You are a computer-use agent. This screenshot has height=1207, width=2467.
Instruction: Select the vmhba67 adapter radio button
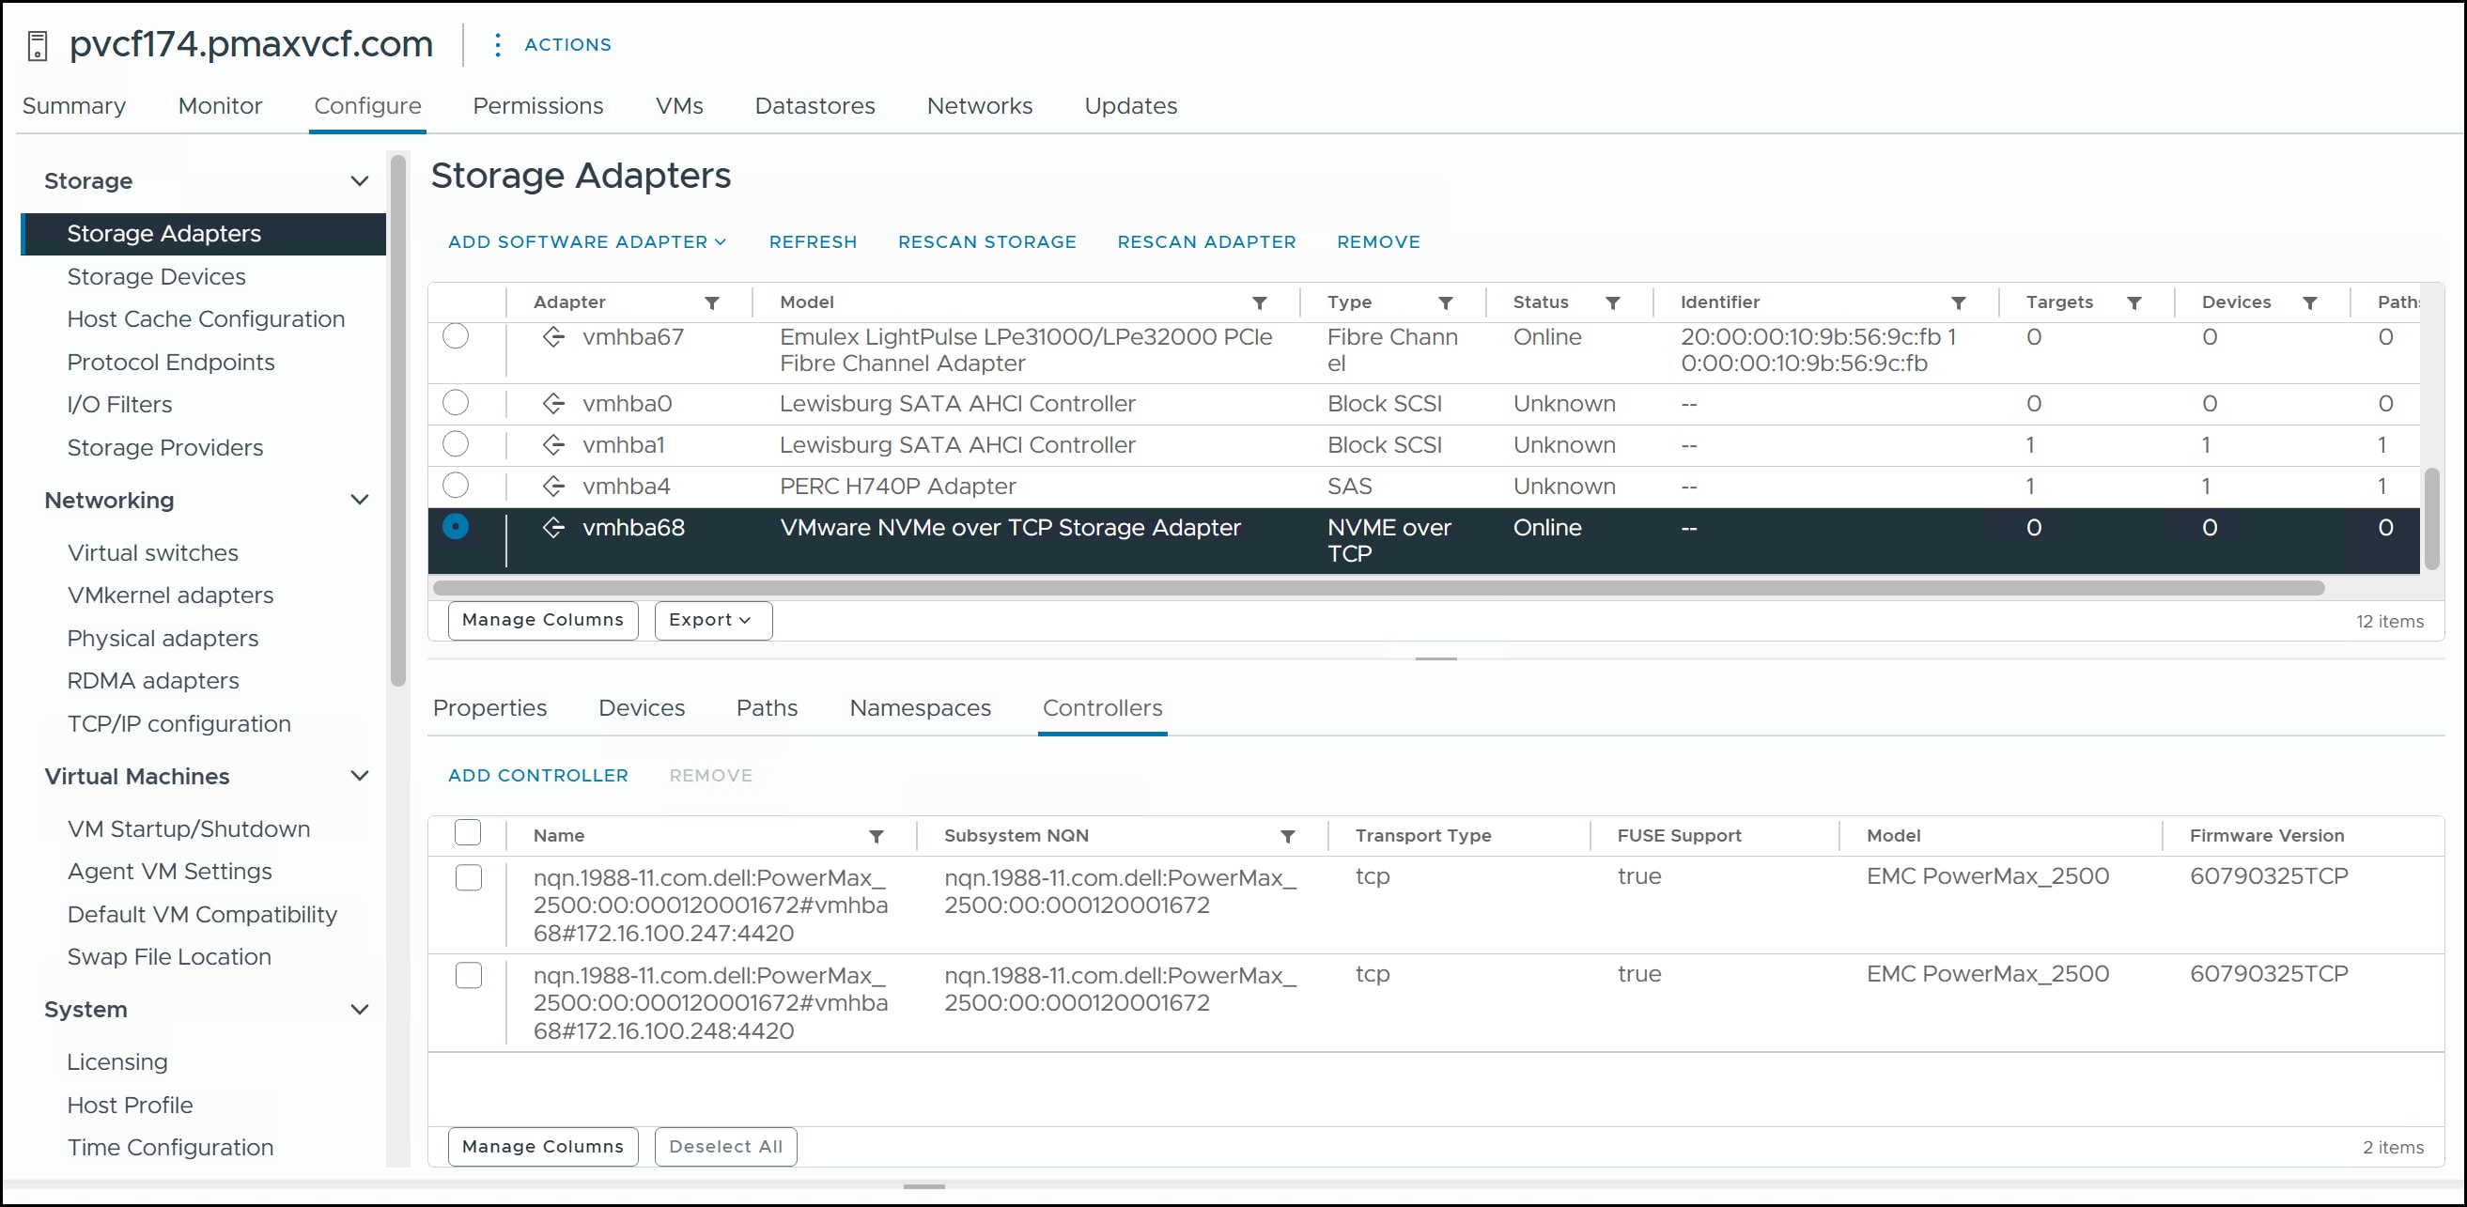(456, 336)
